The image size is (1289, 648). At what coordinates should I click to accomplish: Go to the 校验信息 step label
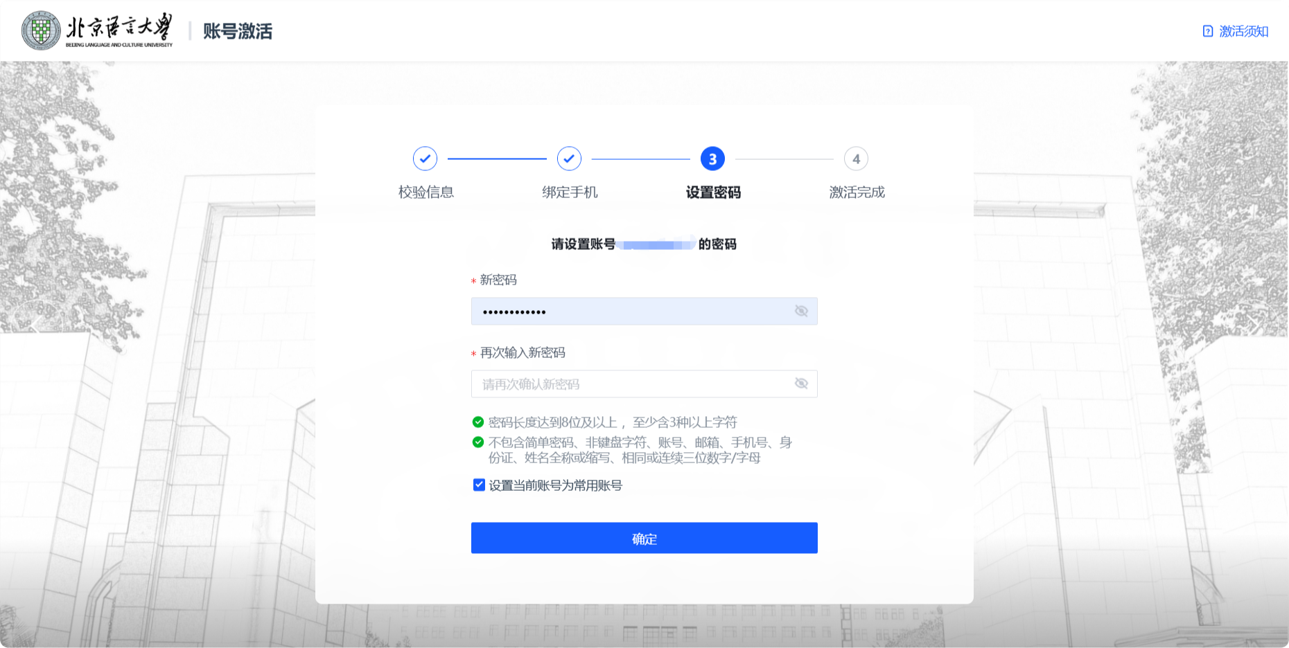tap(426, 192)
